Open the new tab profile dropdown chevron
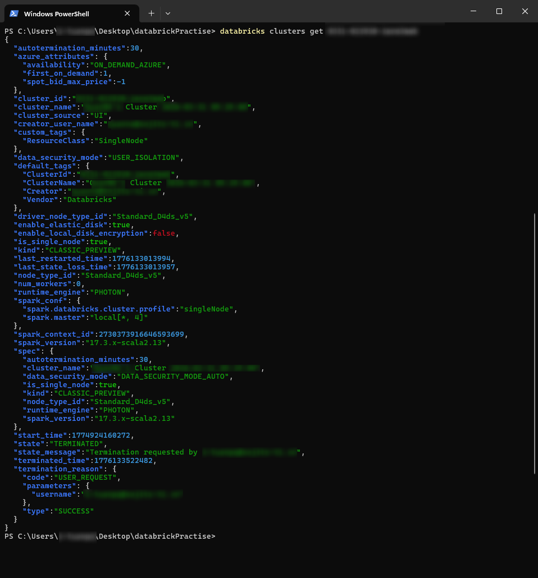538x578 pixels. click(x=167, y=13)
